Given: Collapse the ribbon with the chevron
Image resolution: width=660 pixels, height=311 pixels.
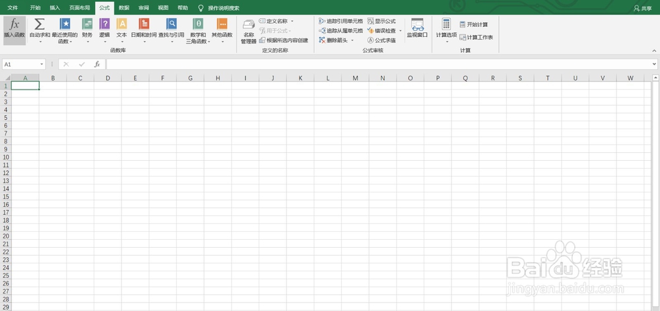Looking at the screenshot, I should coord(654,51).
